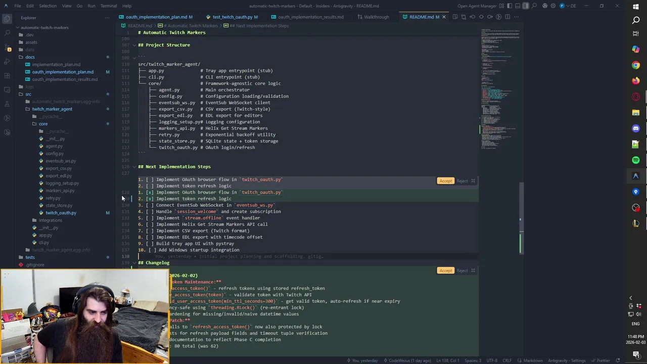The image size is (647, 364).
Task: Open the Search view in activity bar
Action: click(7, 33)
